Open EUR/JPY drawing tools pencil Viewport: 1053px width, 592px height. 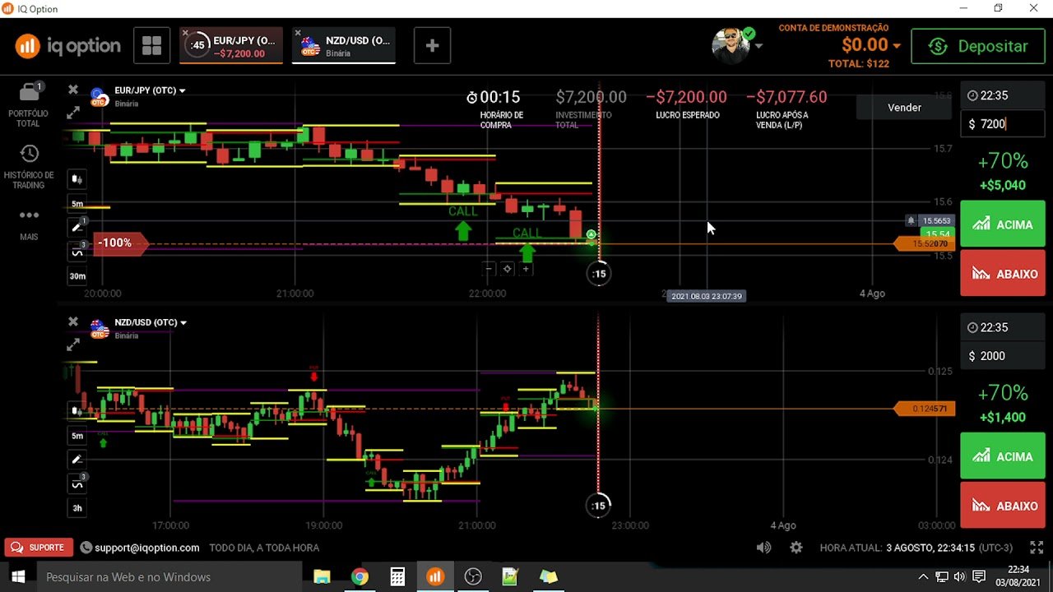(77, 227)
